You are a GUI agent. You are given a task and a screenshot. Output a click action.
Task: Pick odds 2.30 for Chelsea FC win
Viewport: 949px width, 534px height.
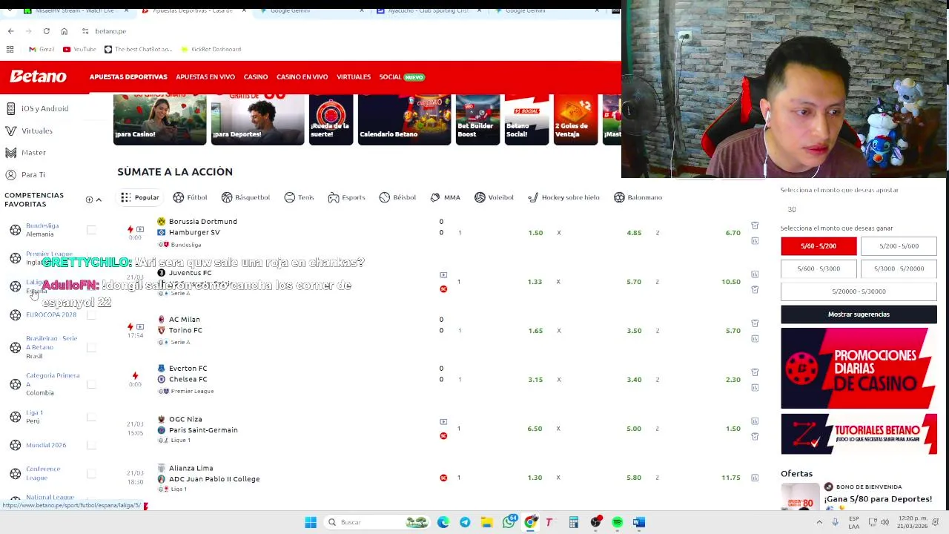coord(733,380)
